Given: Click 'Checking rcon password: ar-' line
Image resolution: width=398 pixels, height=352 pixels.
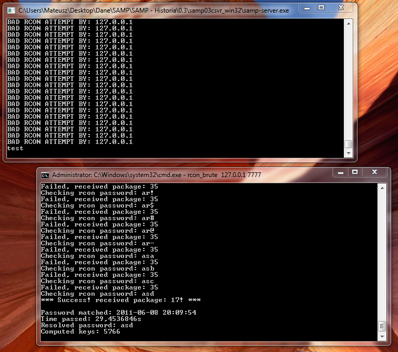Looking at the screenshot, I should coord(97,243).
